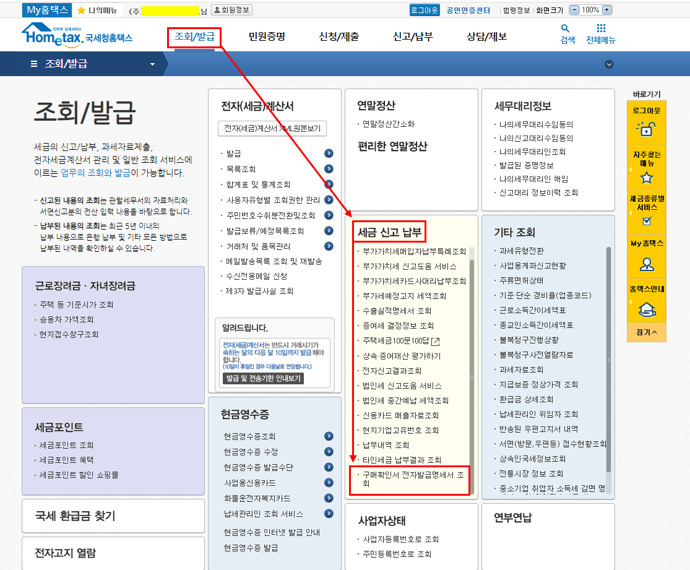Decrease screen size with minus button
This screenshot has width=690, height=570.
pyautogui.click(x=574, y=11)
